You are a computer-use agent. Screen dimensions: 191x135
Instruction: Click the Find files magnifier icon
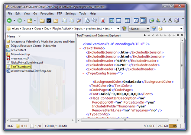[94, 21]
